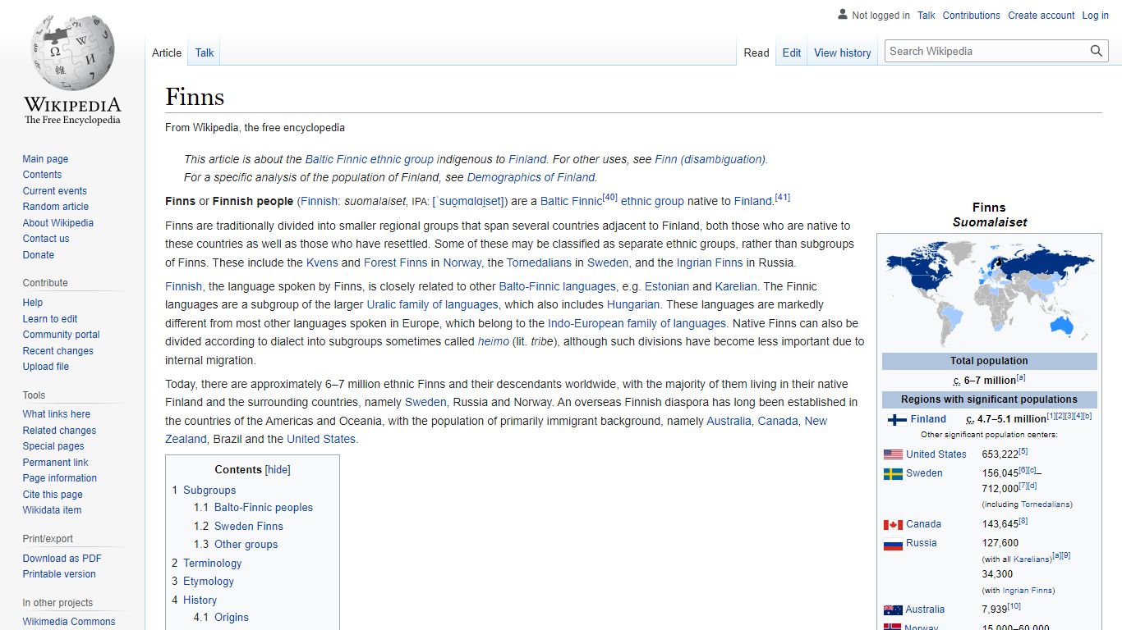Viewport: 1122px width, 630px height.
Task: Hide the Contents table
Action: 278,470
